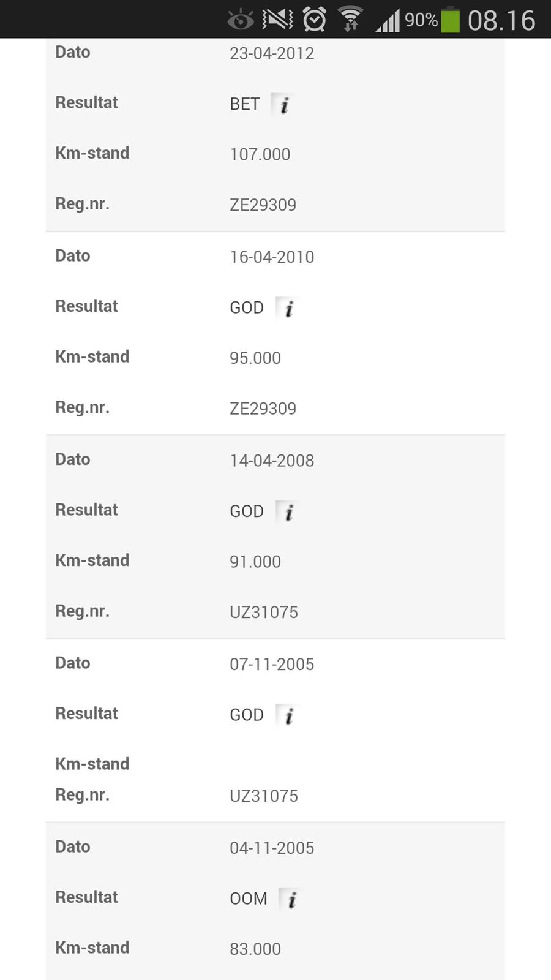This screenshot has width=551, height=980.
Task: Open info icon next to BET result
Action: (283, 105)
